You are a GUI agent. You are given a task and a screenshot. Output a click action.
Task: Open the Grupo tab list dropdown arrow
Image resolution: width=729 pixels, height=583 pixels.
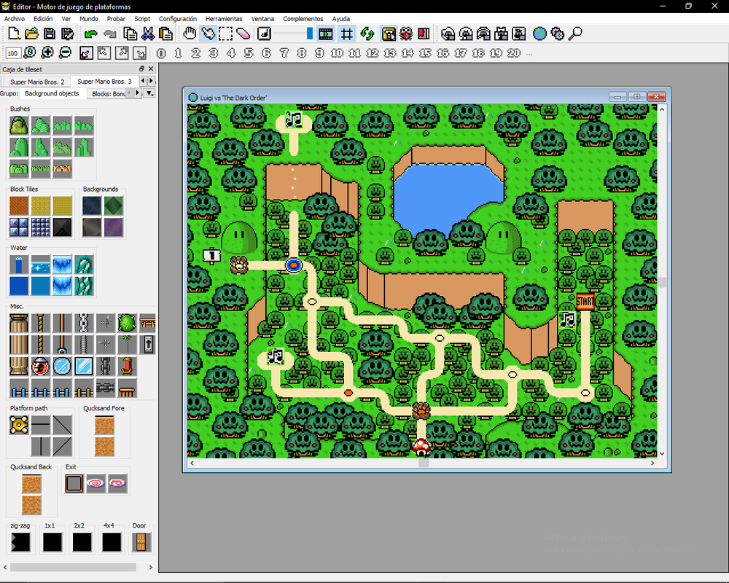[149, 93]
